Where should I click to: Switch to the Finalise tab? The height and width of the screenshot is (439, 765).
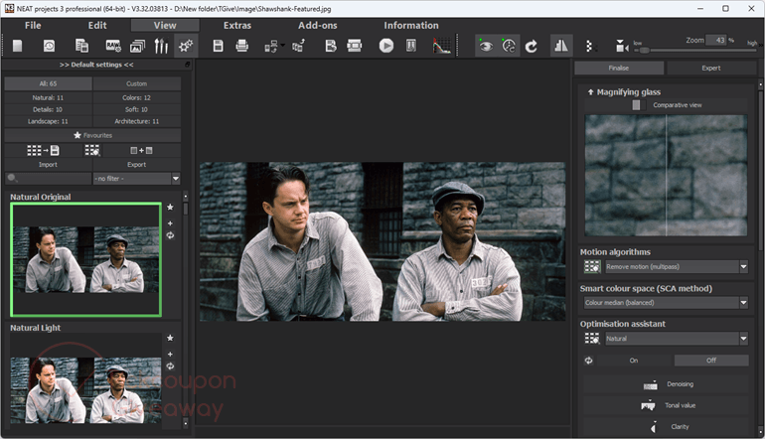click(x=619, y=69)
